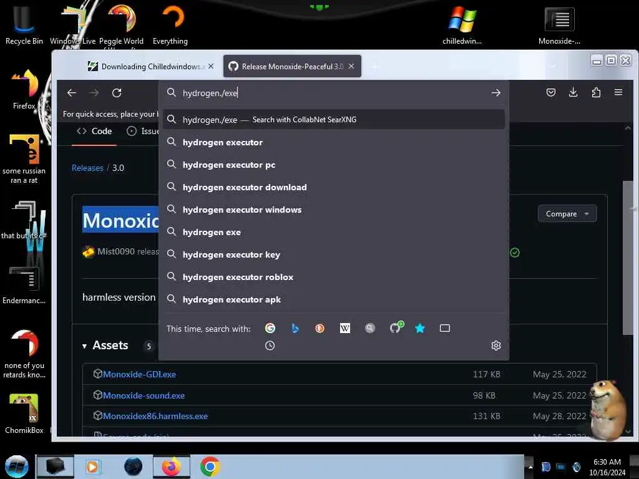Open the Releases breadcrumb link
Viewport: 639px width, 479px height.
pyautogui.click(x=87, y=168)
